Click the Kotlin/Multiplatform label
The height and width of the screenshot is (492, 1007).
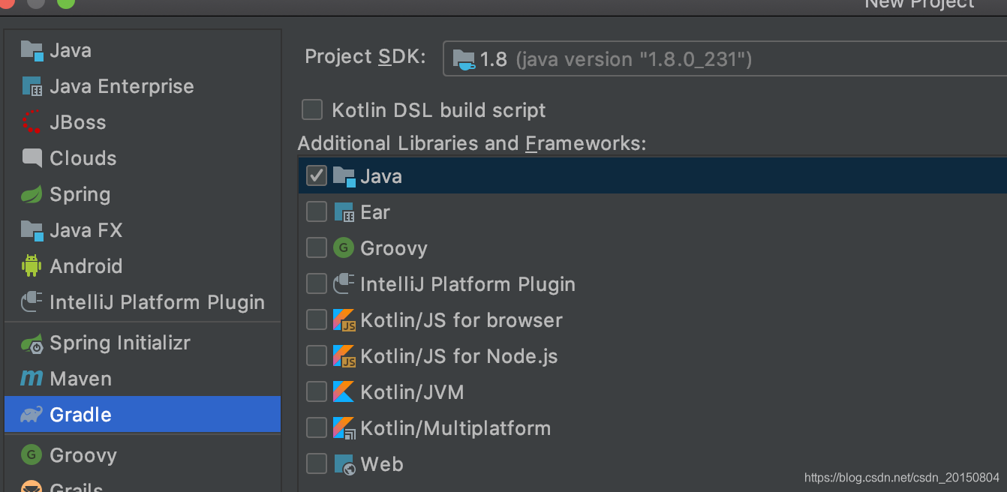(455, 428)
